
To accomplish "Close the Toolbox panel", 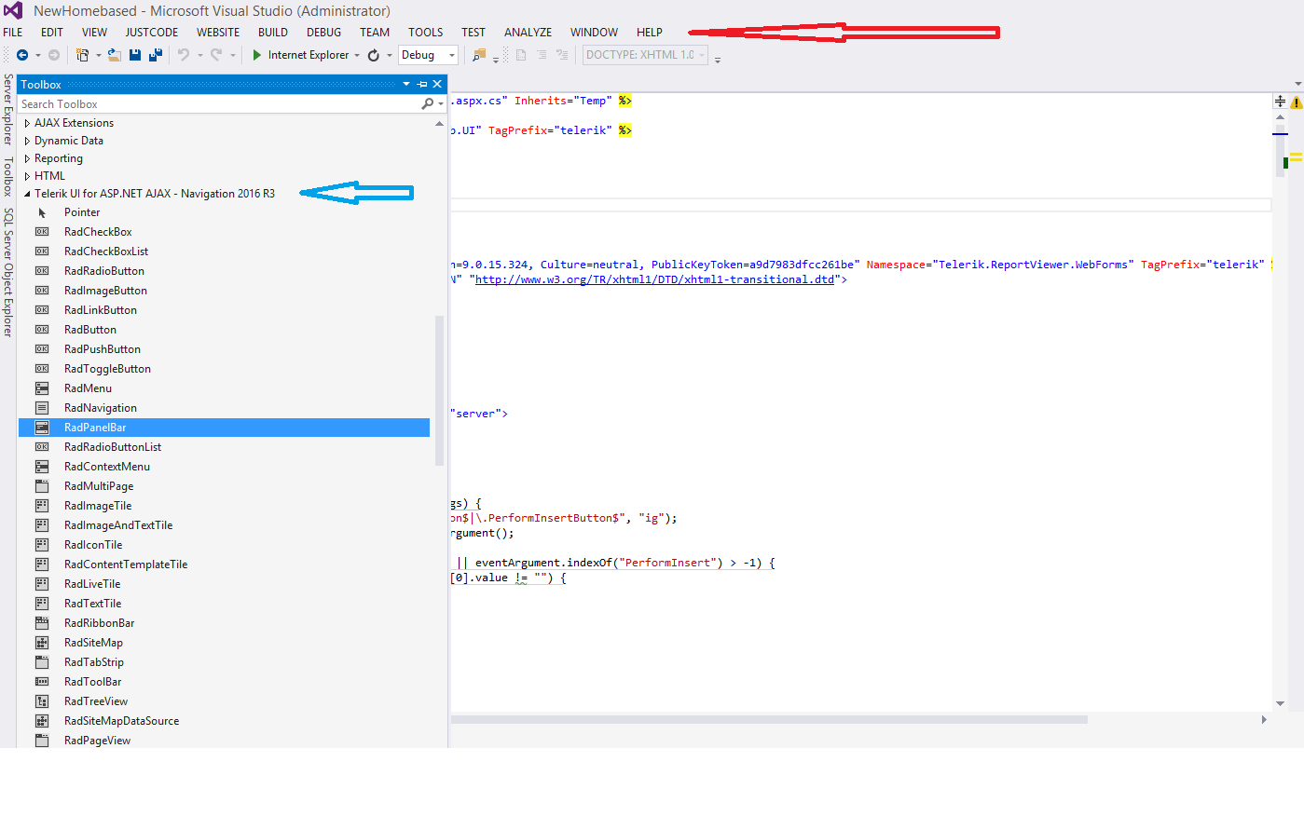I will click(x=437, y=84).
